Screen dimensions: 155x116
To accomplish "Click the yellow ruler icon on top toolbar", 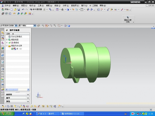I will [x=127, y=10].
